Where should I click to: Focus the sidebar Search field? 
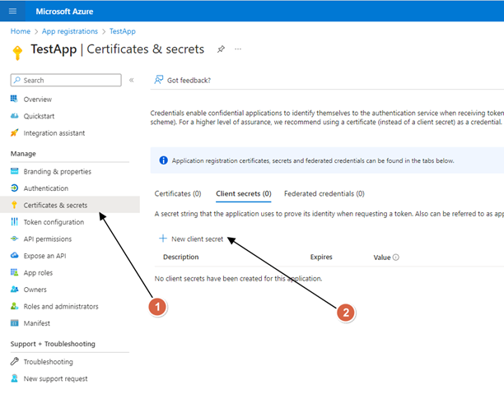coord(66,80)
